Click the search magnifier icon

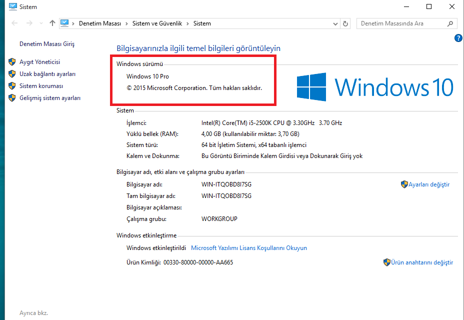(x=450, y=23)
